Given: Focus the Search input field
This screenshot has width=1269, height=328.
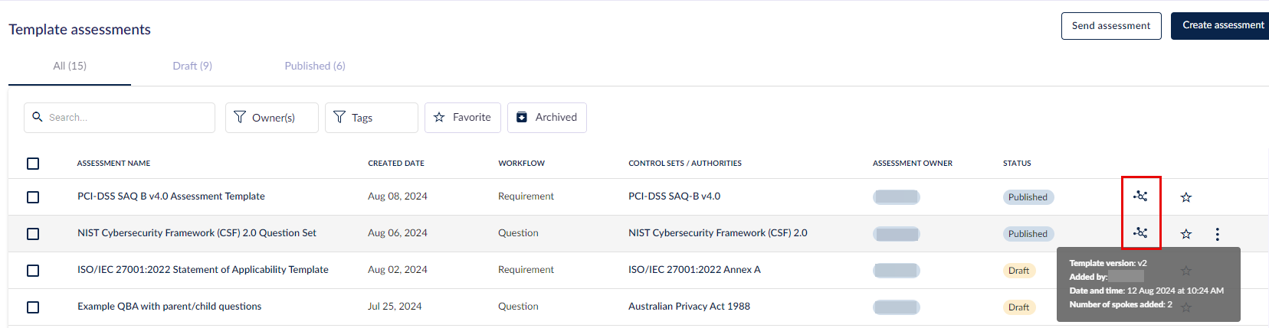Looking at the screenshot, I should (x=126, y=118).
